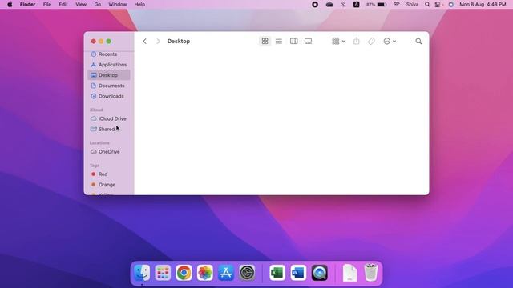Screen dimensions: 513x288
Task: Switch Finder to icon view
Action: (265, 41)
